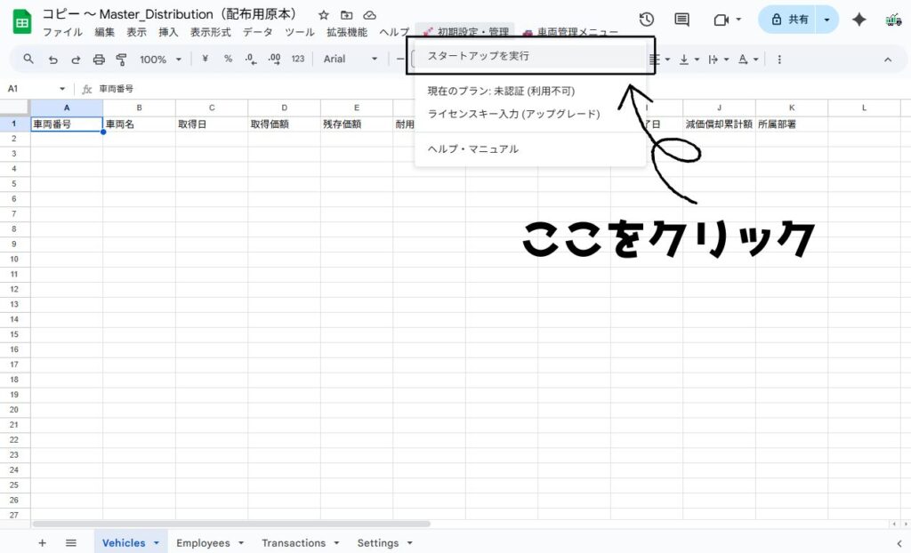Select the paint format roller tool
This screenshot has width=911, height=553.
click(121, 60)
